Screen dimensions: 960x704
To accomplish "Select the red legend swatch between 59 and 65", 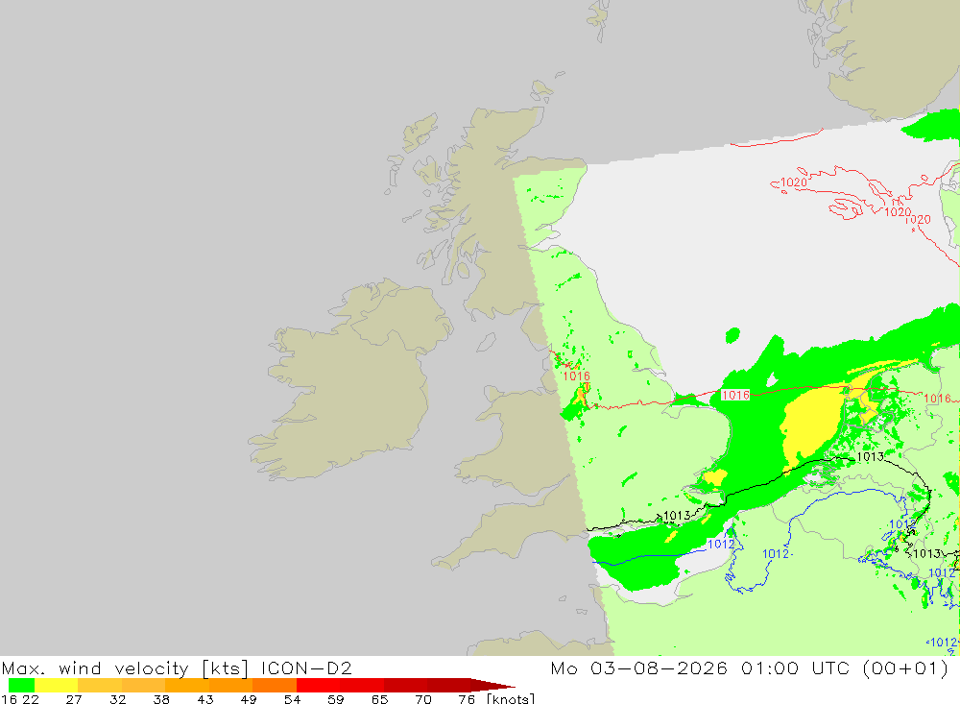I will coord(361,685).
